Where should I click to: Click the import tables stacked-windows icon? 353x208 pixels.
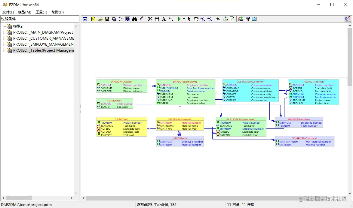click(x=114, y=19)
